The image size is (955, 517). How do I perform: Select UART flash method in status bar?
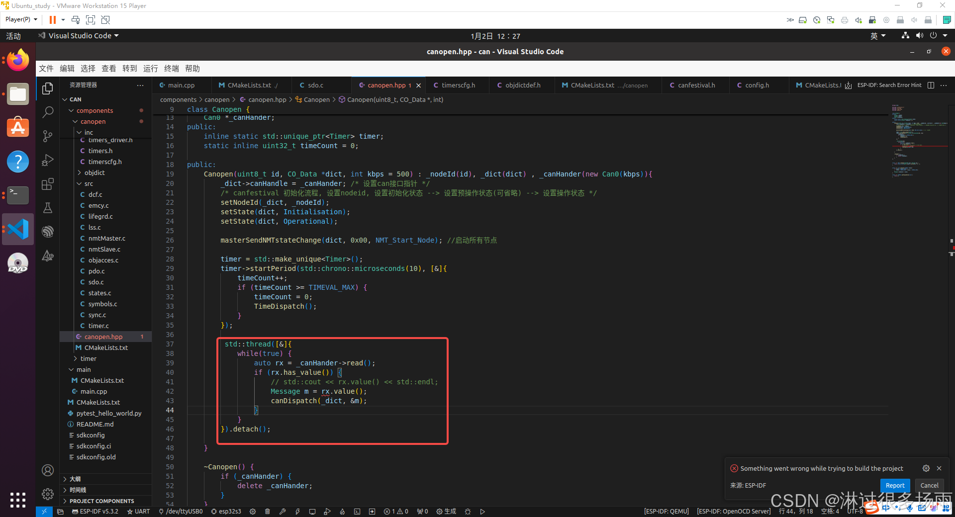coord(138,512)
